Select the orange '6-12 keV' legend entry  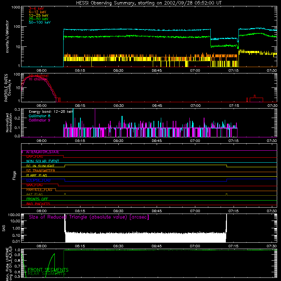[37, 12]
